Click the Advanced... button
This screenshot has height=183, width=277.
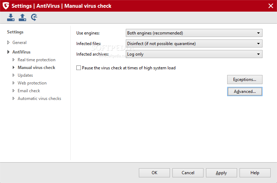tap(244, 91)
